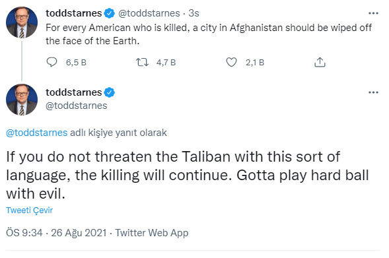
Task: Click the verified badge on first tweet
Action: pyautogui.click(x=110, y=13)
